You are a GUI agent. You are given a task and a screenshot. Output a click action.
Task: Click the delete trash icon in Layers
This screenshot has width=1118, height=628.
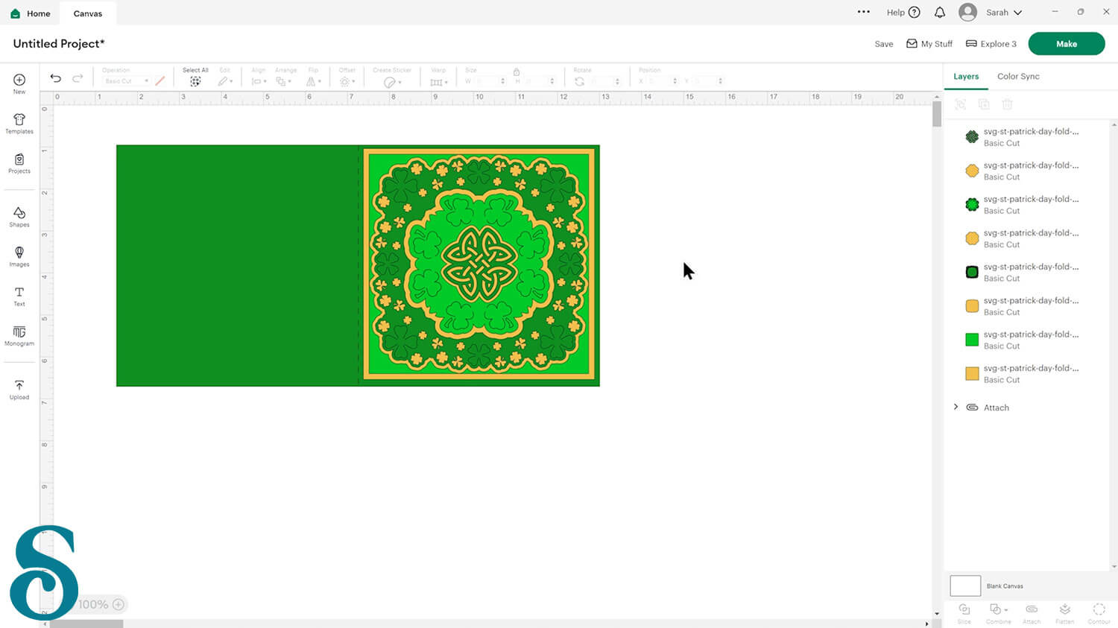(x=1007, y=104)
